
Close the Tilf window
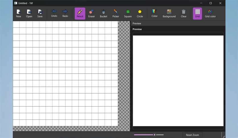220,3
